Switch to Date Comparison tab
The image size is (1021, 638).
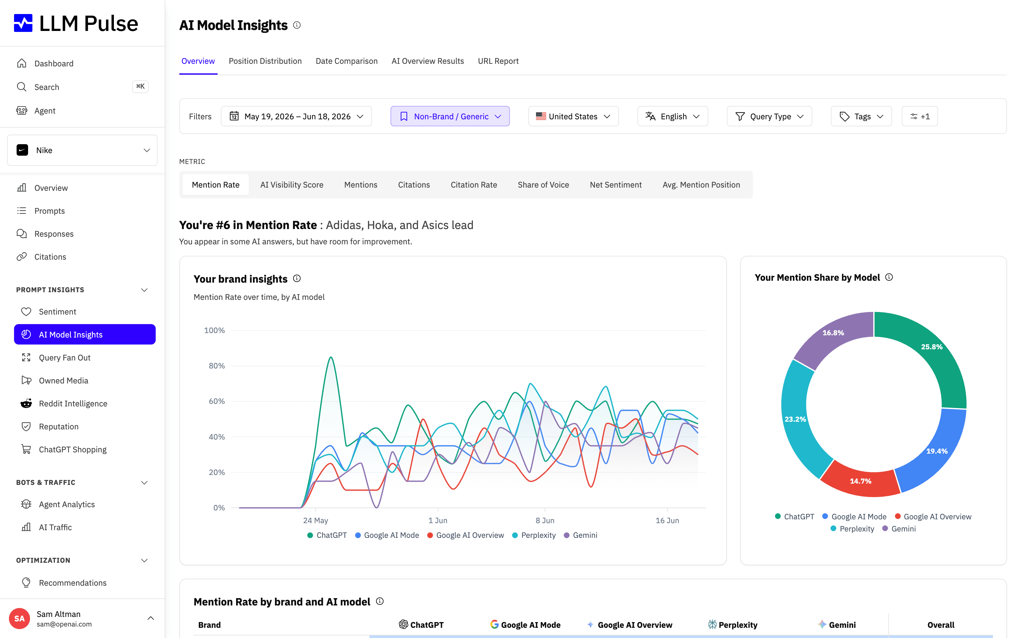pos(347,61)
